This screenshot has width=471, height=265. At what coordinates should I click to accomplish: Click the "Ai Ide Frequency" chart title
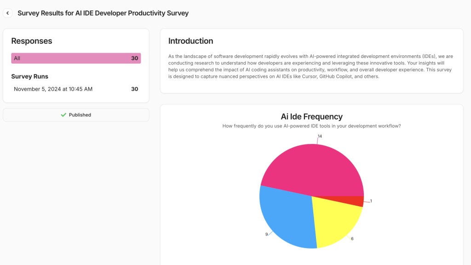(311, 116)
